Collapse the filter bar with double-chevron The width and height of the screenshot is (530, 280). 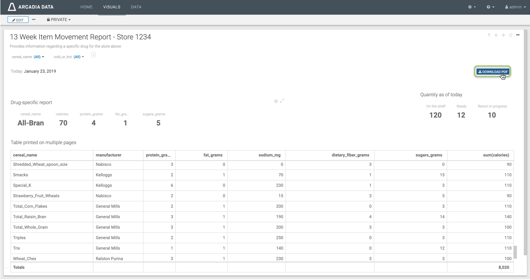pos(93,55)
